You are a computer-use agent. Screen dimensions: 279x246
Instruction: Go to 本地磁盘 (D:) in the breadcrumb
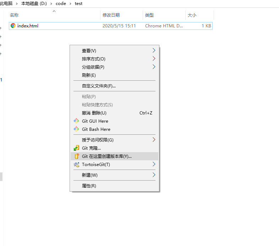34,4
